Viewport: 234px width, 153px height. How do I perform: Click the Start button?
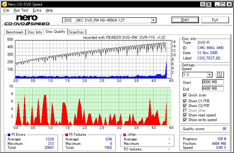[x=185, y=20]
